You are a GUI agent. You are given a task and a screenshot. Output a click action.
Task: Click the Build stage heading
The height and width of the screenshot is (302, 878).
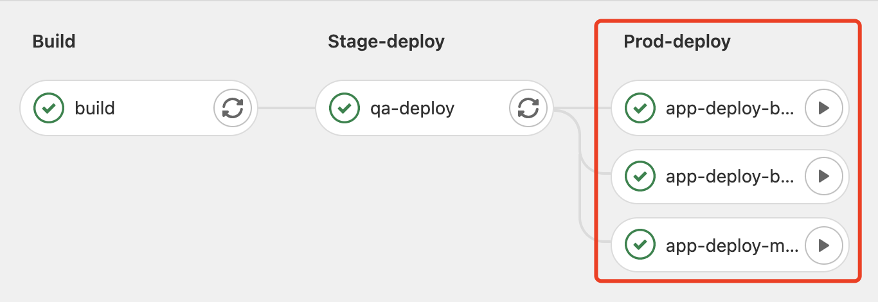(x=54, y=42)
